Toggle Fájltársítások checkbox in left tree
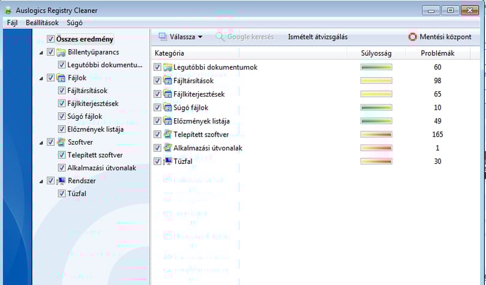Image resolution: width=486 pixels, height=285 pixels. [x=62, y=91]
